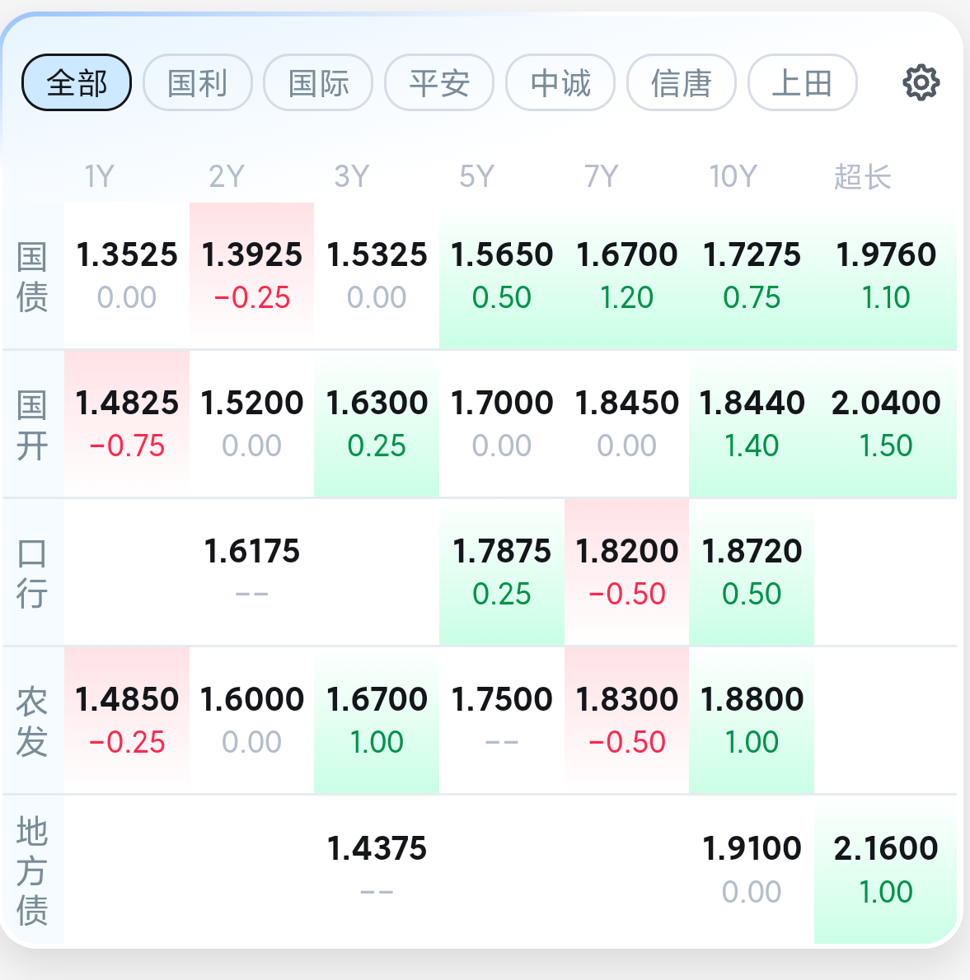Click 地方债 超长 yield 2.1600
The width and height of the screenshot is (970, 980).
[886, 870]
